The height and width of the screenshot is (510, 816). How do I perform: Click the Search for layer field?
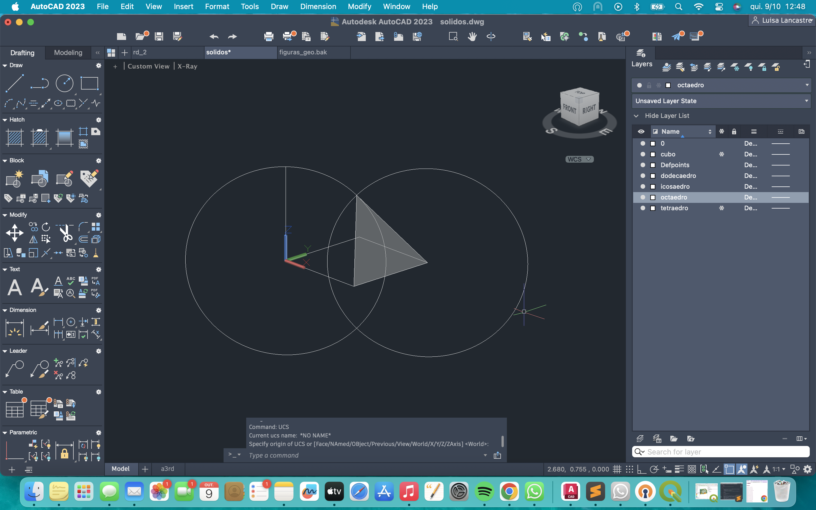coord(725,452)
